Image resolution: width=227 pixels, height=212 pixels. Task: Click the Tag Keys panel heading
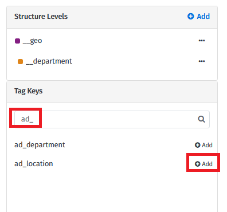[29, 91]
